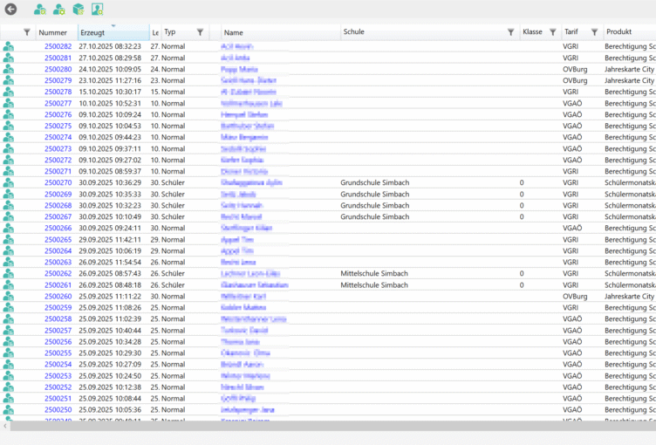Click the package box toolbar icon
Screen dimensions: 656x445
tap(79, 10)
